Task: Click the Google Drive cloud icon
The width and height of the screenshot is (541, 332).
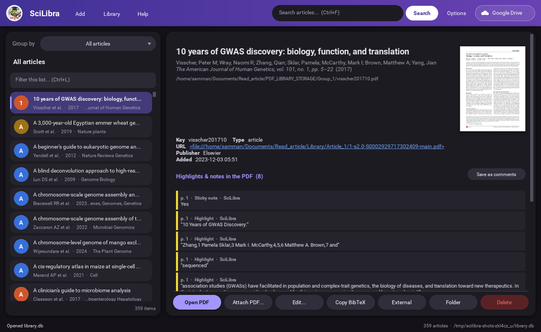Action: point(485,13)
